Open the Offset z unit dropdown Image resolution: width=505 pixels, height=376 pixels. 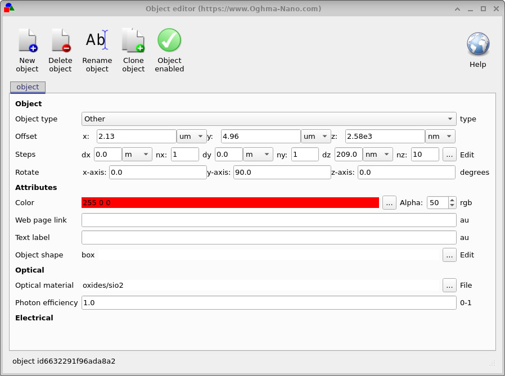tap(440, 136)
